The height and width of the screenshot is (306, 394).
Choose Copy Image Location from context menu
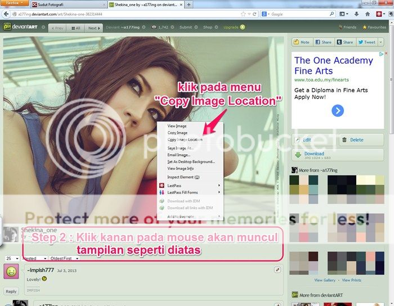185,139
